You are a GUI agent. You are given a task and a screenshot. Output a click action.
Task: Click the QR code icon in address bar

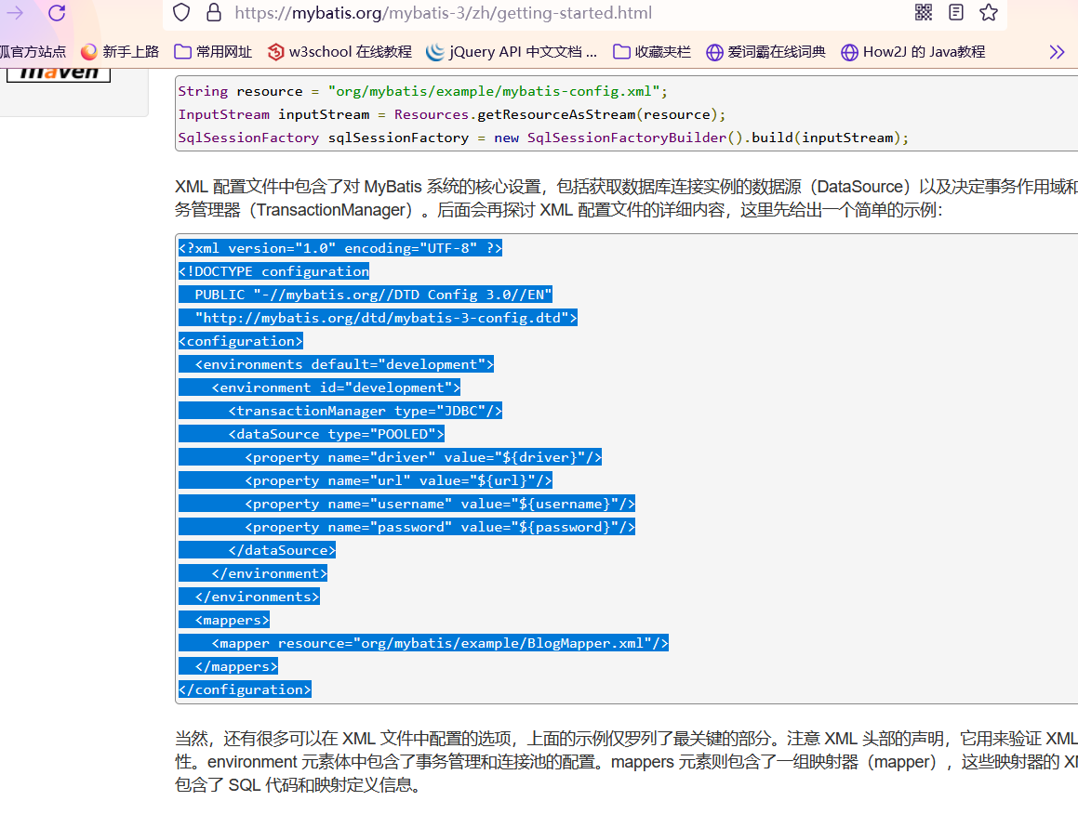(924, 12)
